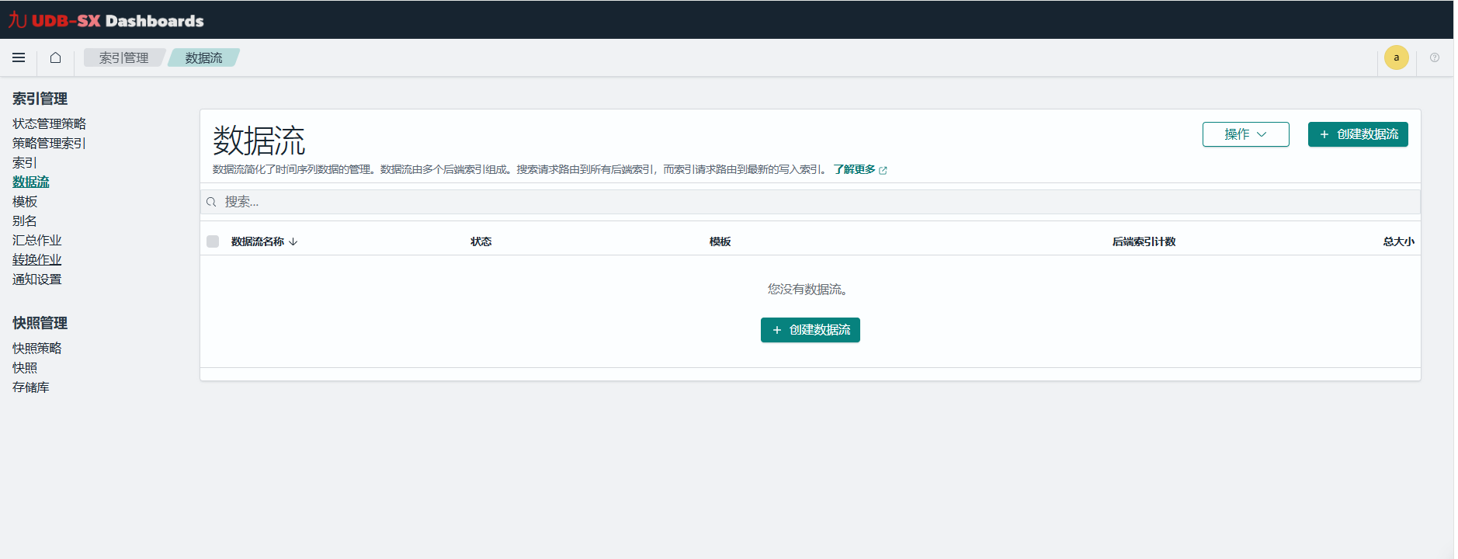Click the UDB-SX Dashboards logo
This screenshot has width=1458, height=559.
(x=106, y=20)
